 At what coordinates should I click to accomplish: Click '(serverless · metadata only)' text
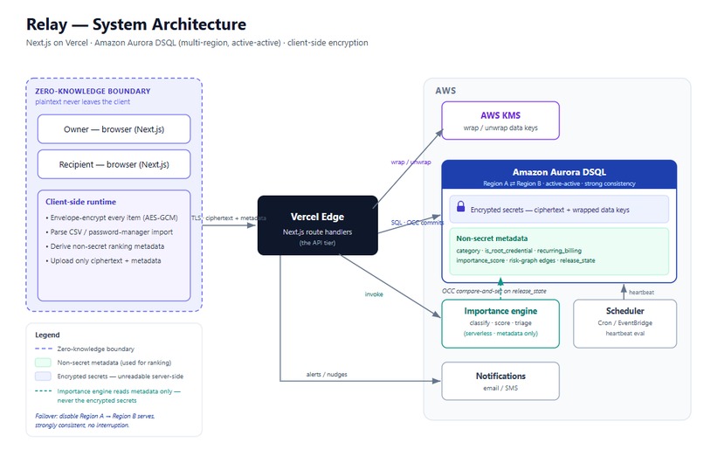click(x=500, y=334)
